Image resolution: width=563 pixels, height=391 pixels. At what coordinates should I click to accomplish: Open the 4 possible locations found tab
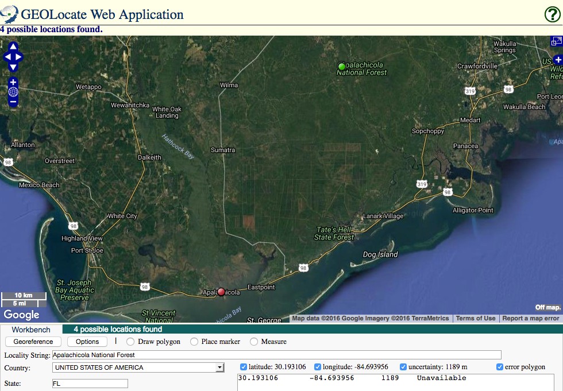tap(118, 330)
